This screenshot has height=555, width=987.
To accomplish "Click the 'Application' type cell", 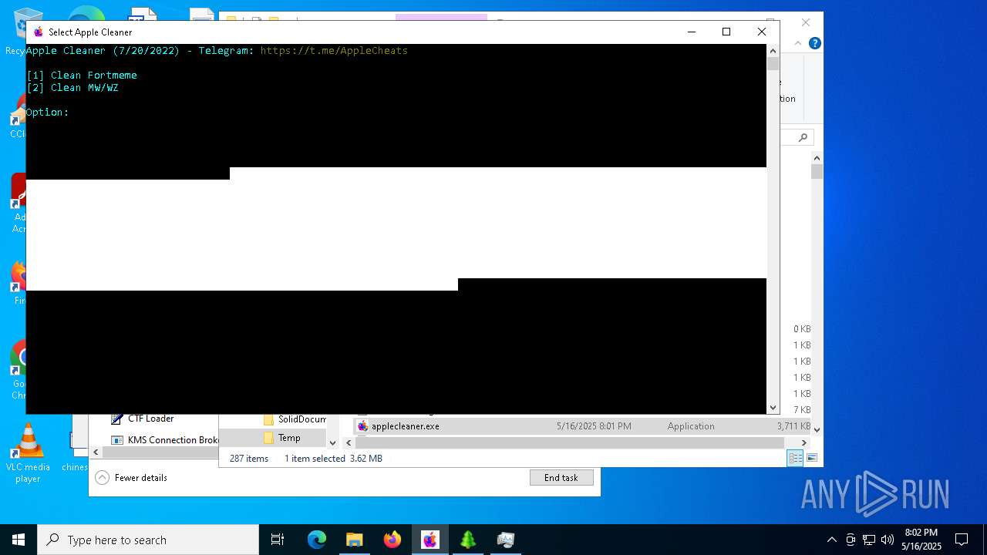I will 691,426.
